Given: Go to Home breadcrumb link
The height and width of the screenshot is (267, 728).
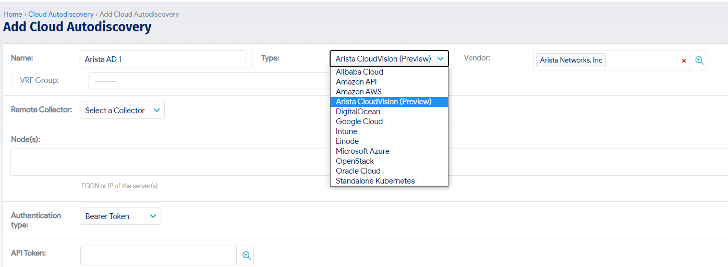Looking at the screenshot, I should [13, 15].
